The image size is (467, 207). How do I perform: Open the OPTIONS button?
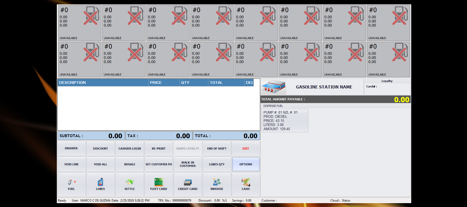[246, 164]
